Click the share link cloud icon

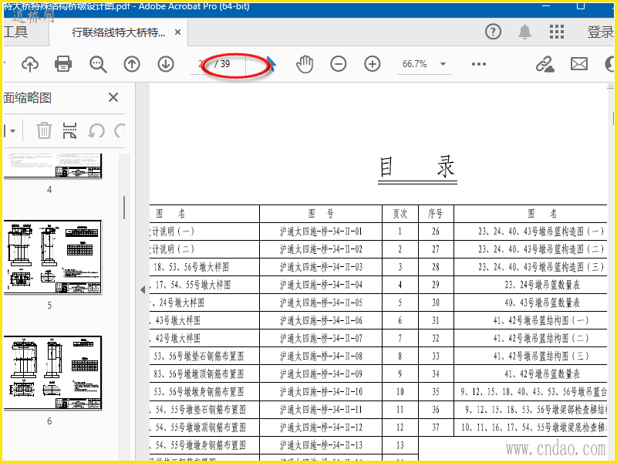[545, 64]
